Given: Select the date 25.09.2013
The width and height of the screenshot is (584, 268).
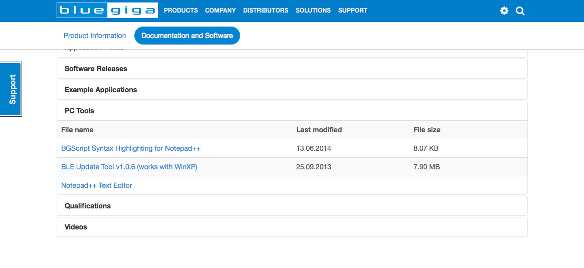Looking at the screenshot, I should 314,167.
